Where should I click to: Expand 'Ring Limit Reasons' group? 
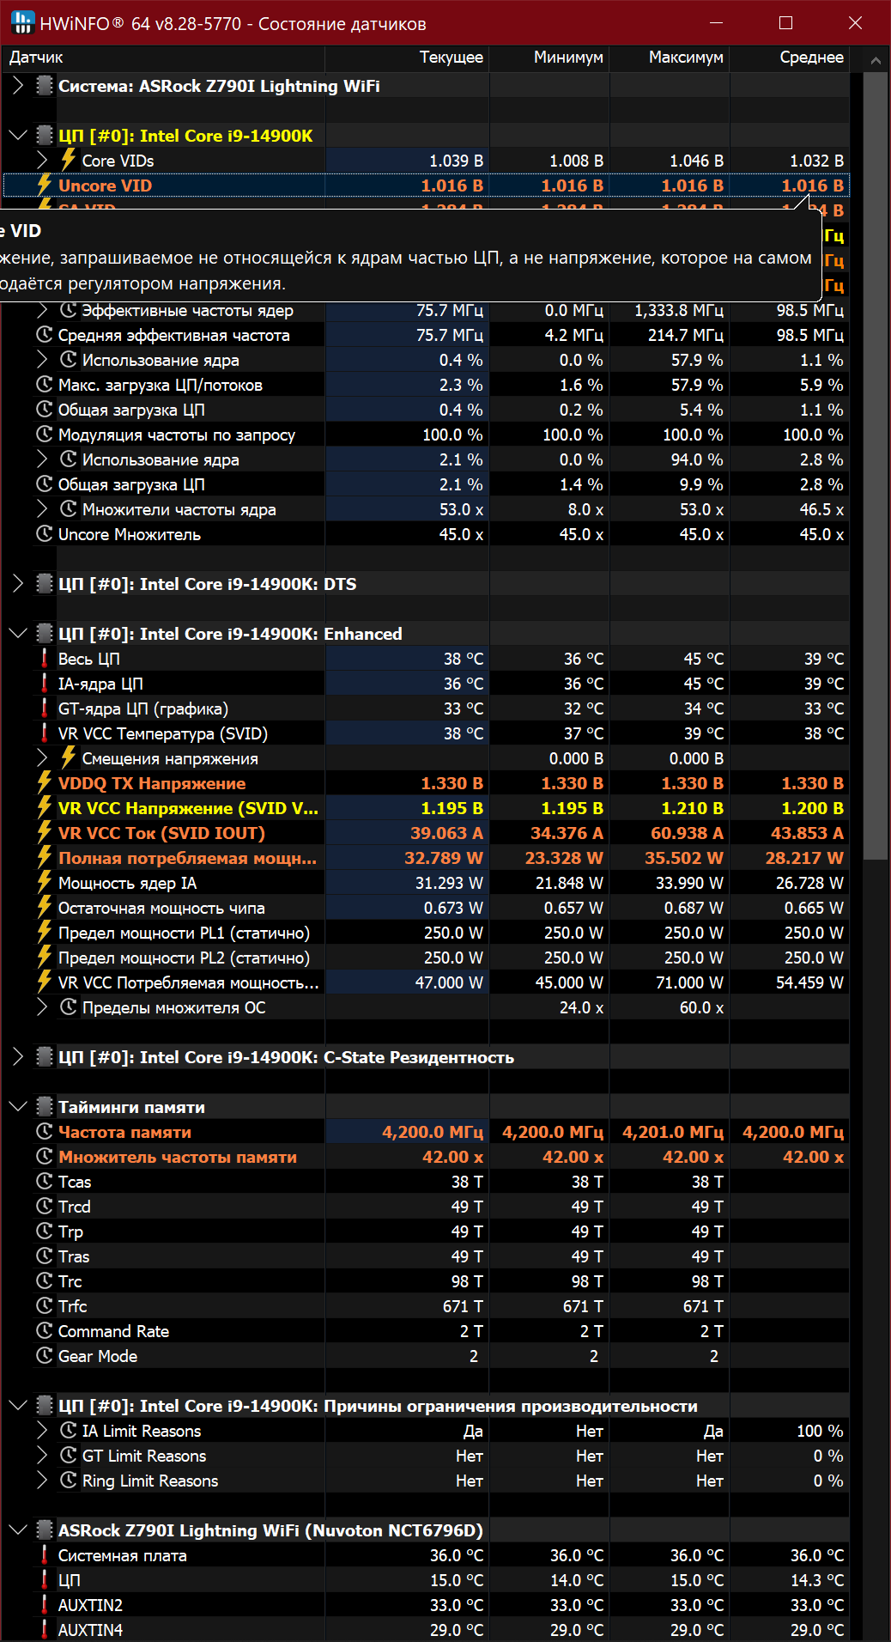click(42, 1481)
